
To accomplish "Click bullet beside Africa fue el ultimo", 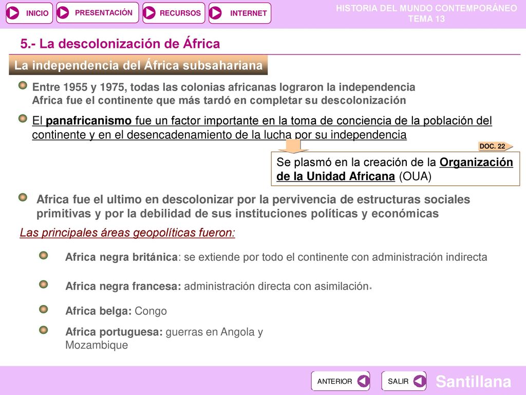I will coord(23,197).
